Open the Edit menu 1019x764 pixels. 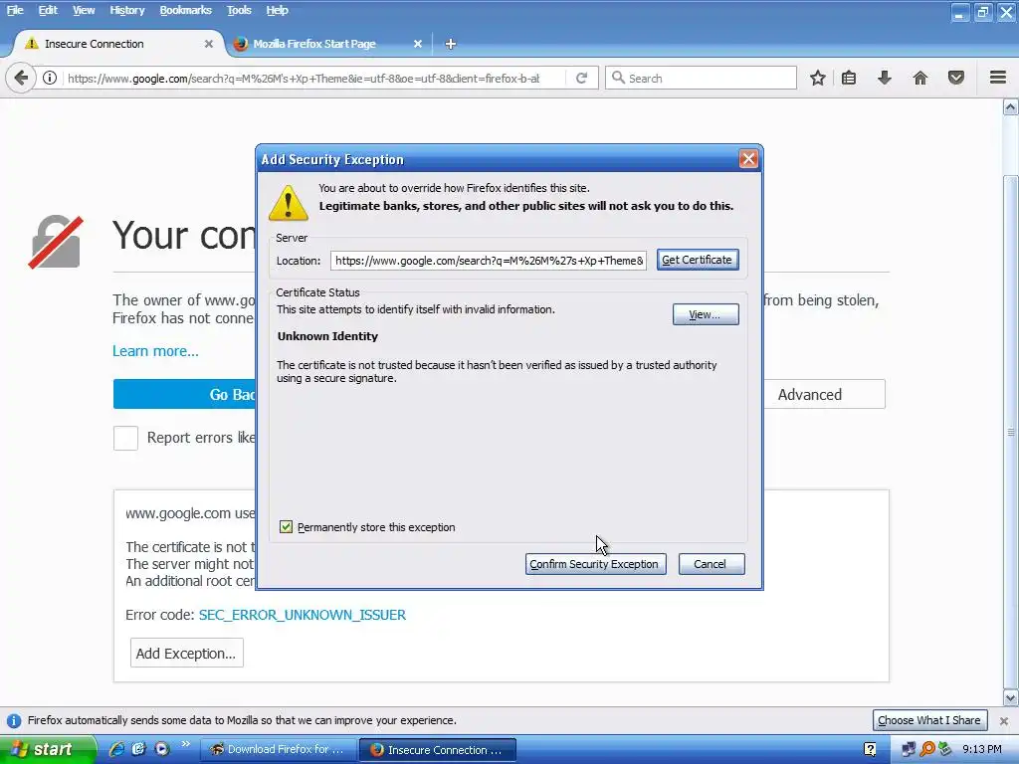click(48, 10)
